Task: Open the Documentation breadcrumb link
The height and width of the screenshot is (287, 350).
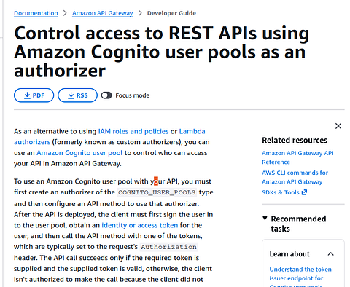Action: click(x=36, y=13)
